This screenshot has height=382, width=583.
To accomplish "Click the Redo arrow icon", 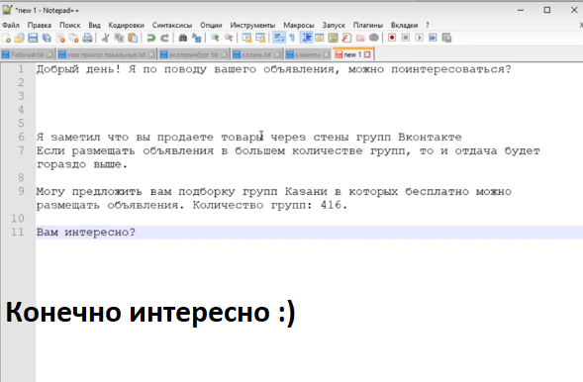I will coord(164,38).
